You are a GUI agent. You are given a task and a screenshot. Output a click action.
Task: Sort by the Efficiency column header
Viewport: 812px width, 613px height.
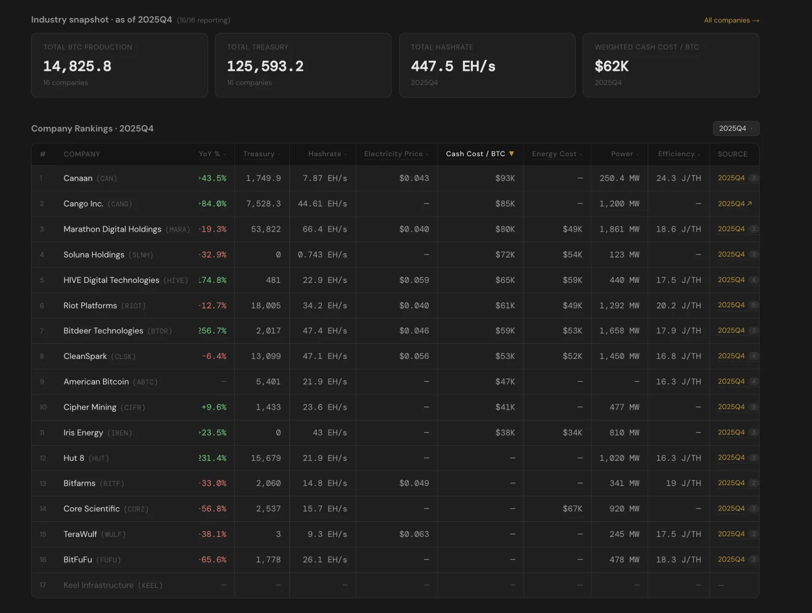pos(679,154)
